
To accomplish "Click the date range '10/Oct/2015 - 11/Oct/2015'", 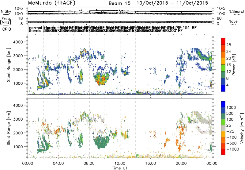I will tap(172, 3).
